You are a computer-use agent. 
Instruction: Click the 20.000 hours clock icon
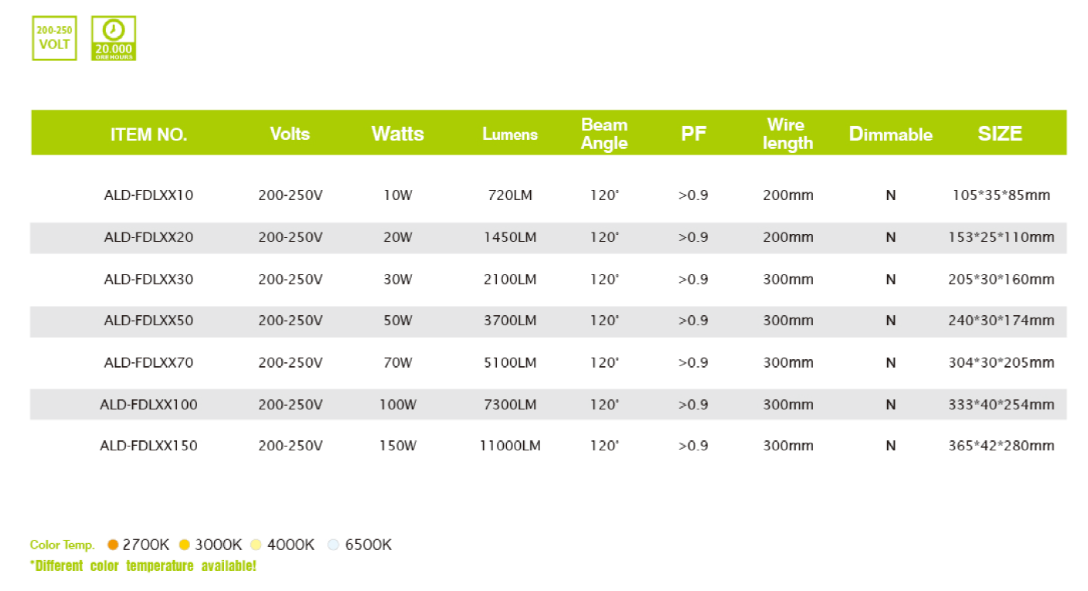114,39
